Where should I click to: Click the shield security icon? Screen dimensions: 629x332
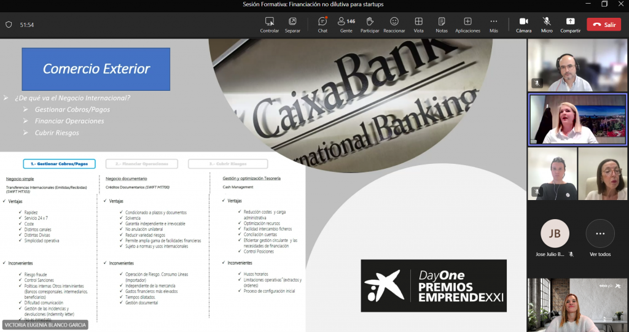(x=9, y=25)
